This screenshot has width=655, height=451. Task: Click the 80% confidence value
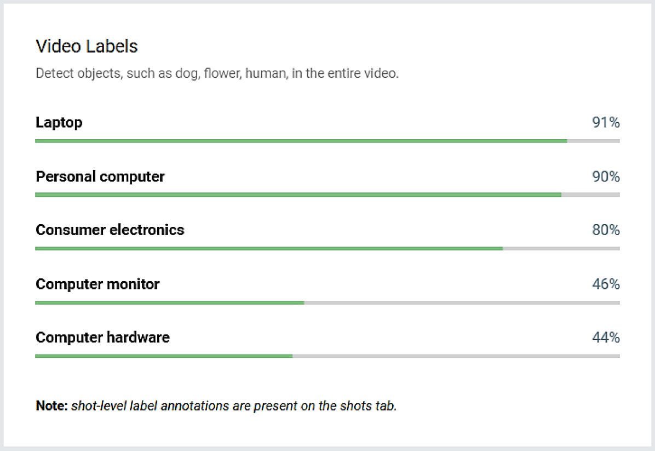[605, 230]
